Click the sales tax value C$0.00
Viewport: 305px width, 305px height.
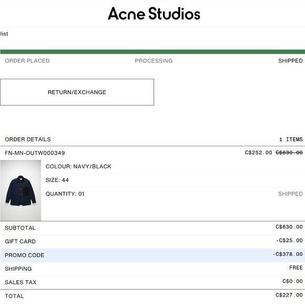pos(292,281)
